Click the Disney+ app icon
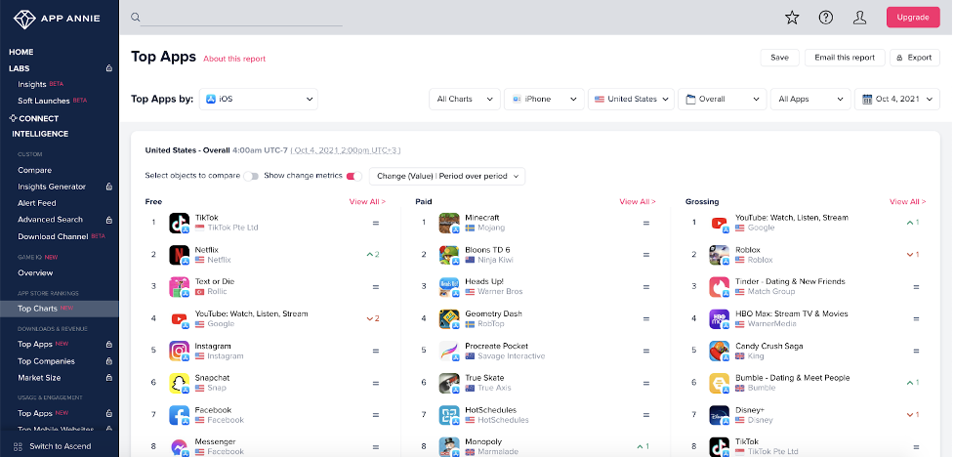Image resolution: width=954 pixels, height=457 pixels. click(719, 415)
